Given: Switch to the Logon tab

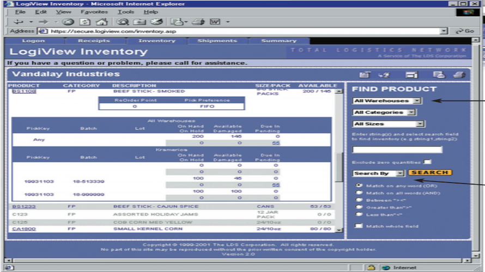Looking at the screenshot, I should [x=33, y=41].
